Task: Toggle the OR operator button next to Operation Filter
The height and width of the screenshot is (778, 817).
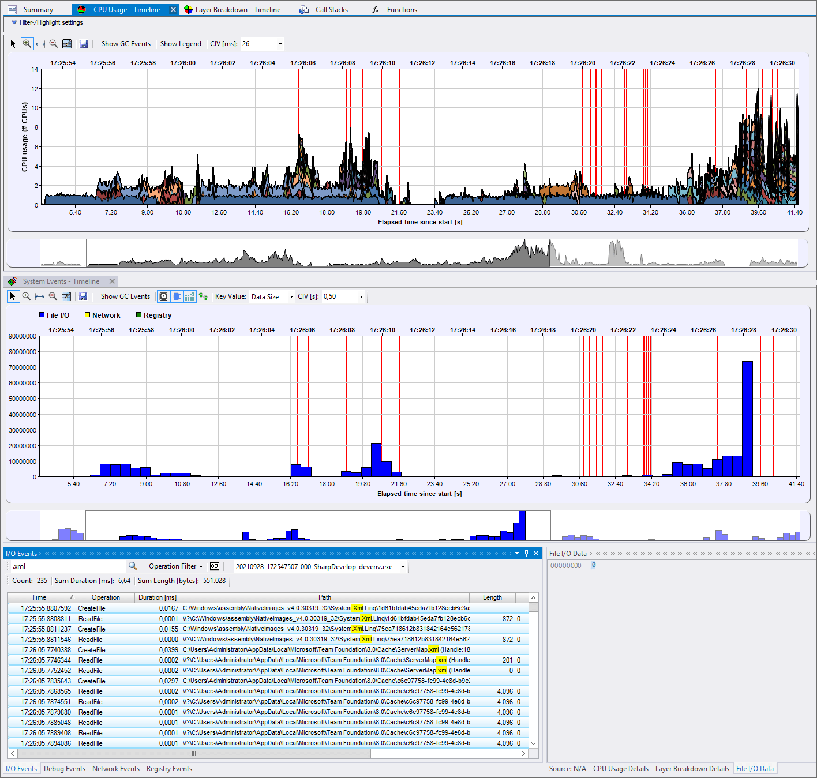Action: tap(214, 566)
